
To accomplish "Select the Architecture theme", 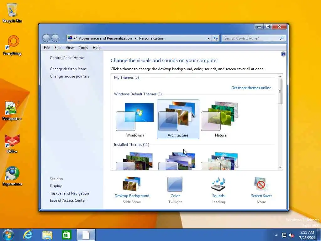I will pyautogui.click(x=178, y=120).
